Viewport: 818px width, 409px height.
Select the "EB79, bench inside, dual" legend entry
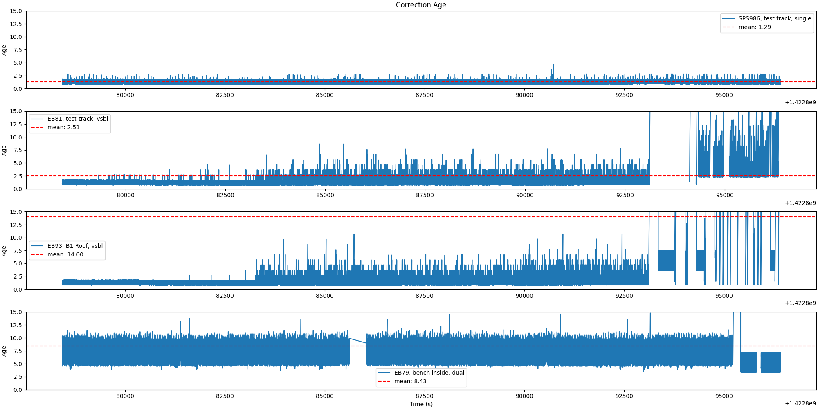[x=429, y=373]
